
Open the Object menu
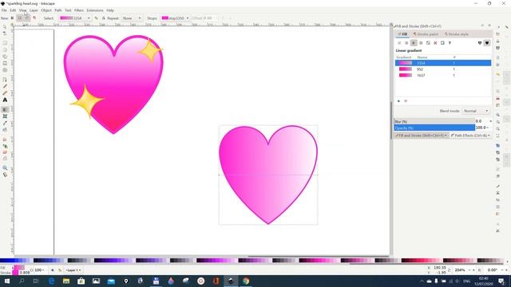(46, 10)
